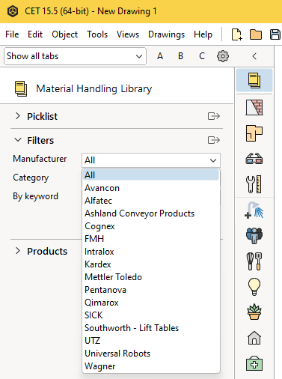Image resolution: width=282 pixels, height=379 pixels.
Task: Click the New Drawing toolbar icon
Action: tap(236, 34)
